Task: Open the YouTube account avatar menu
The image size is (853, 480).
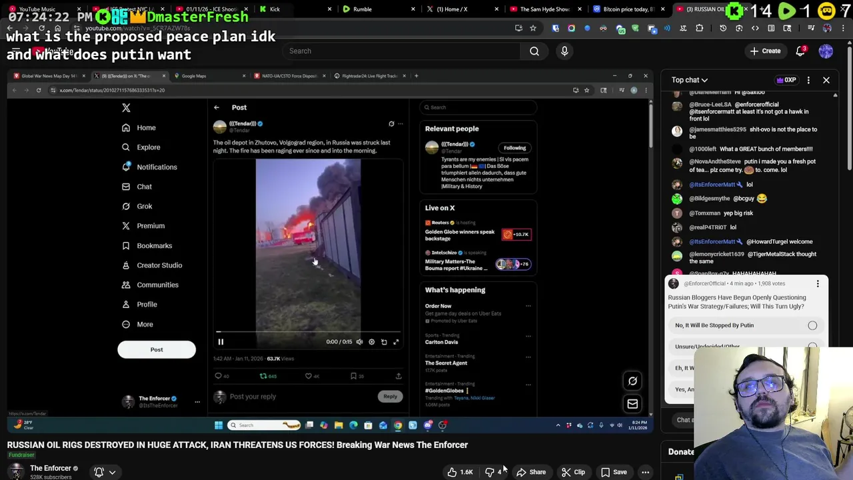Action: (x=826, y=51)
